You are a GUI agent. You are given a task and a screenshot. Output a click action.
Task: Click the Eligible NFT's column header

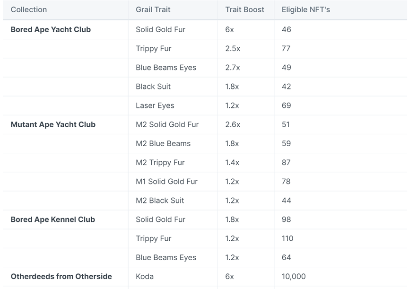point(305,9)
